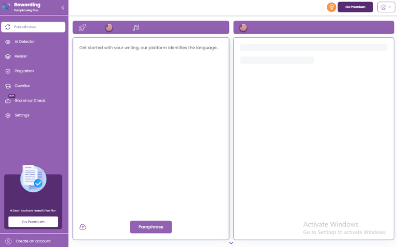Open the output language flag selector
Viewport: 397px width, 247px height.
243,27
